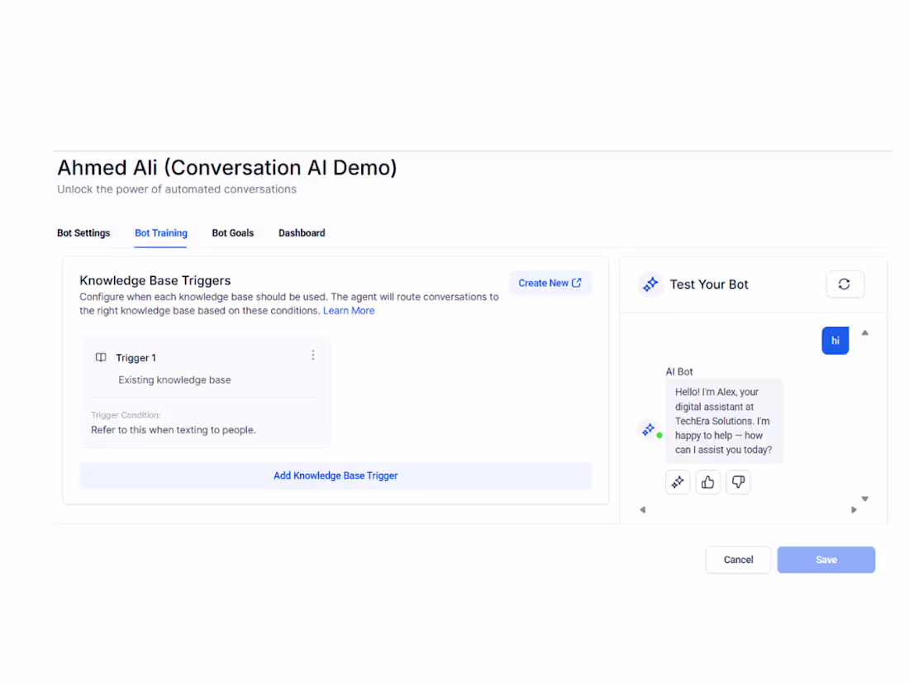Click the AI Bot avatar icon
Image resolution: width=909 pixels, height=683 pixels.
[649, 429]
